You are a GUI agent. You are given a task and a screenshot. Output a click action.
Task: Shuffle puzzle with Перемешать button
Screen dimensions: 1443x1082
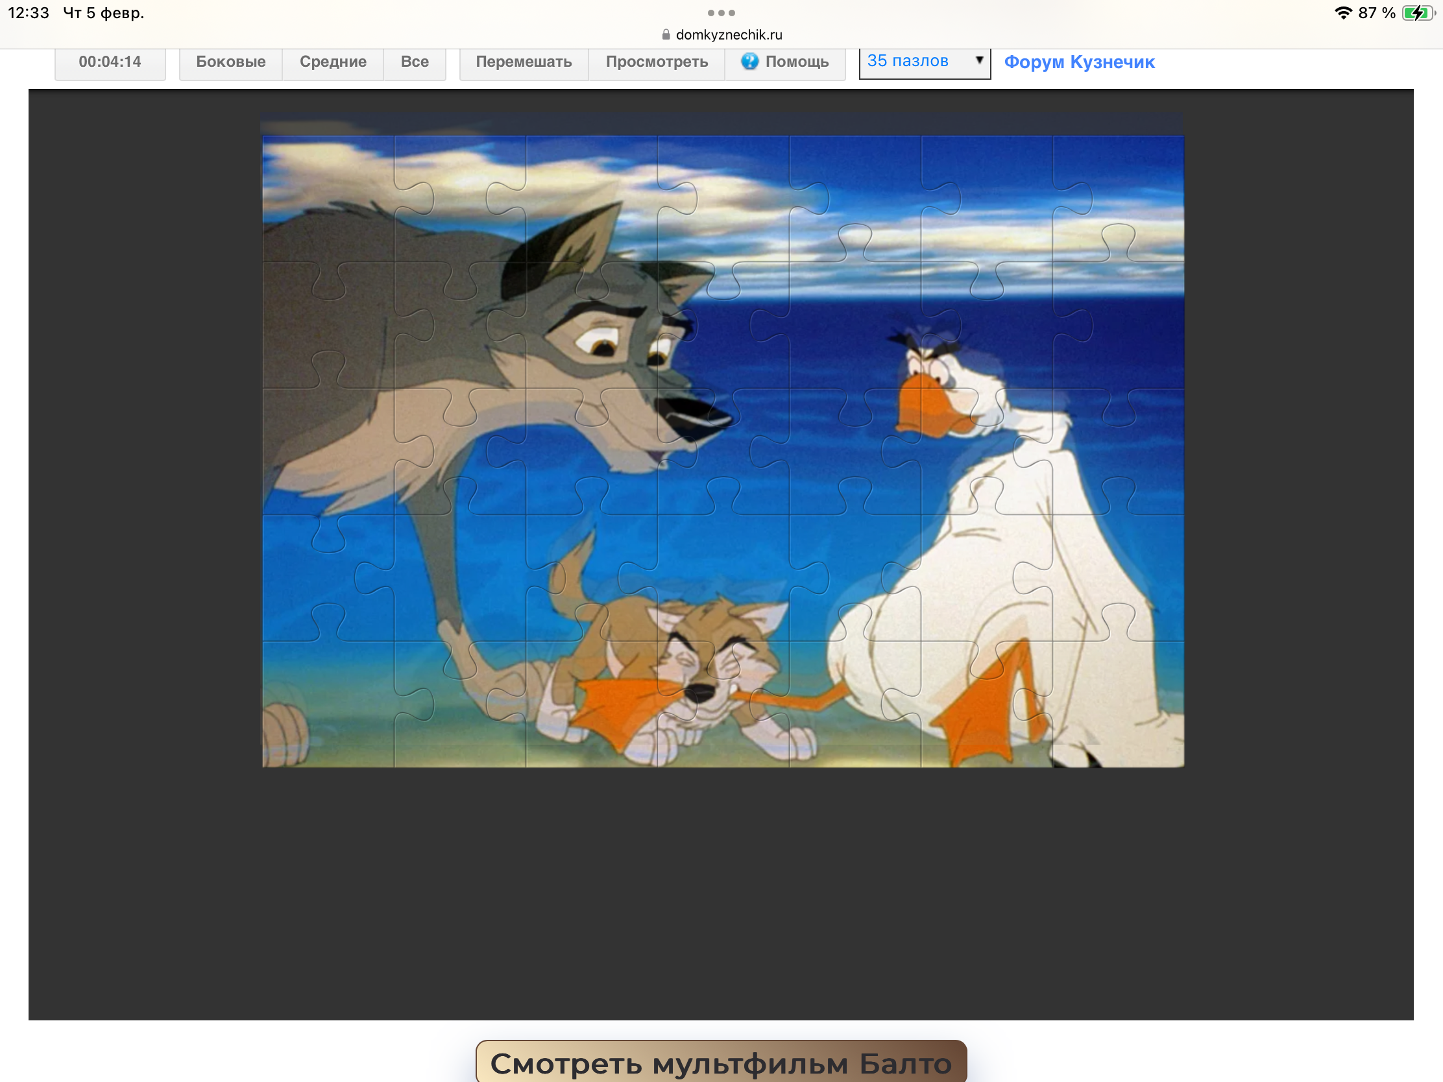(523, 62)
